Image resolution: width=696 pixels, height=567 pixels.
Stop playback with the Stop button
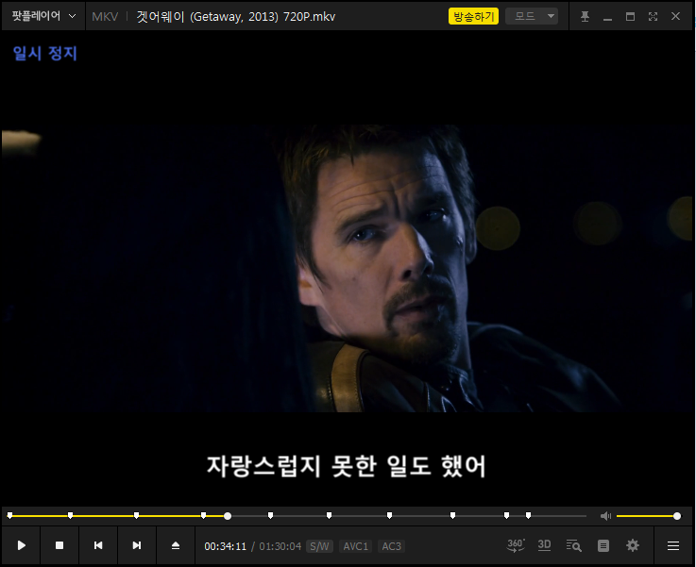59,545
